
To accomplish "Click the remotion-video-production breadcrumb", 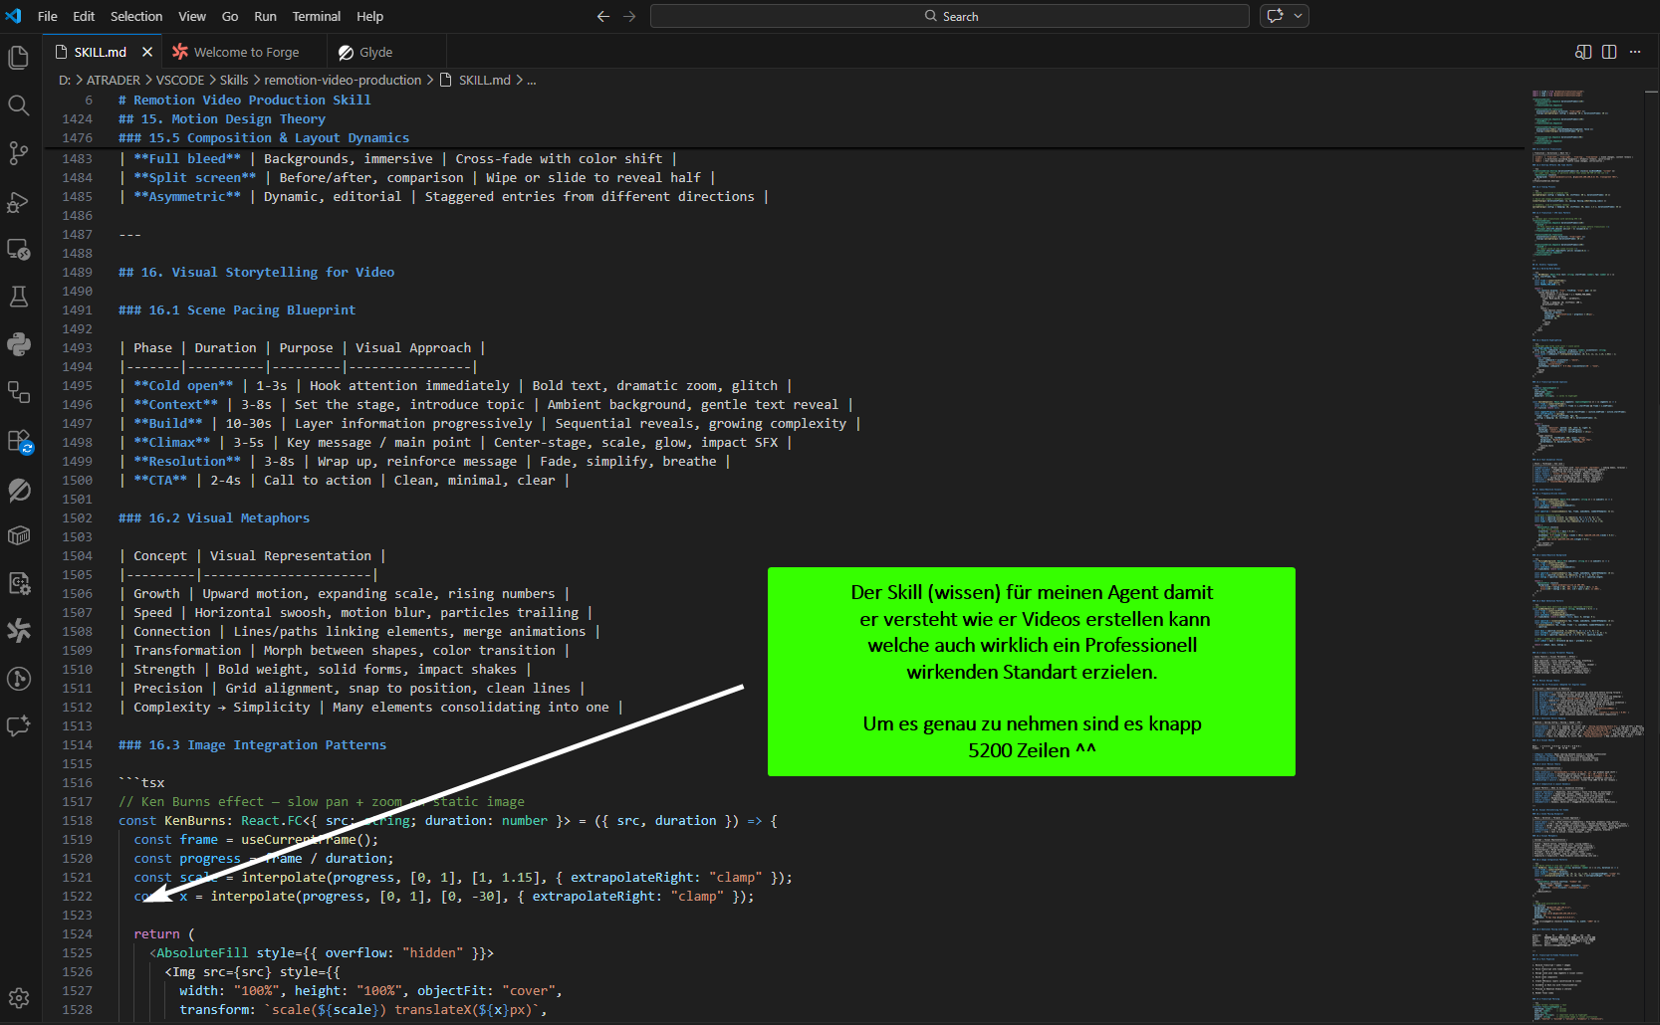I will (343, 81).
